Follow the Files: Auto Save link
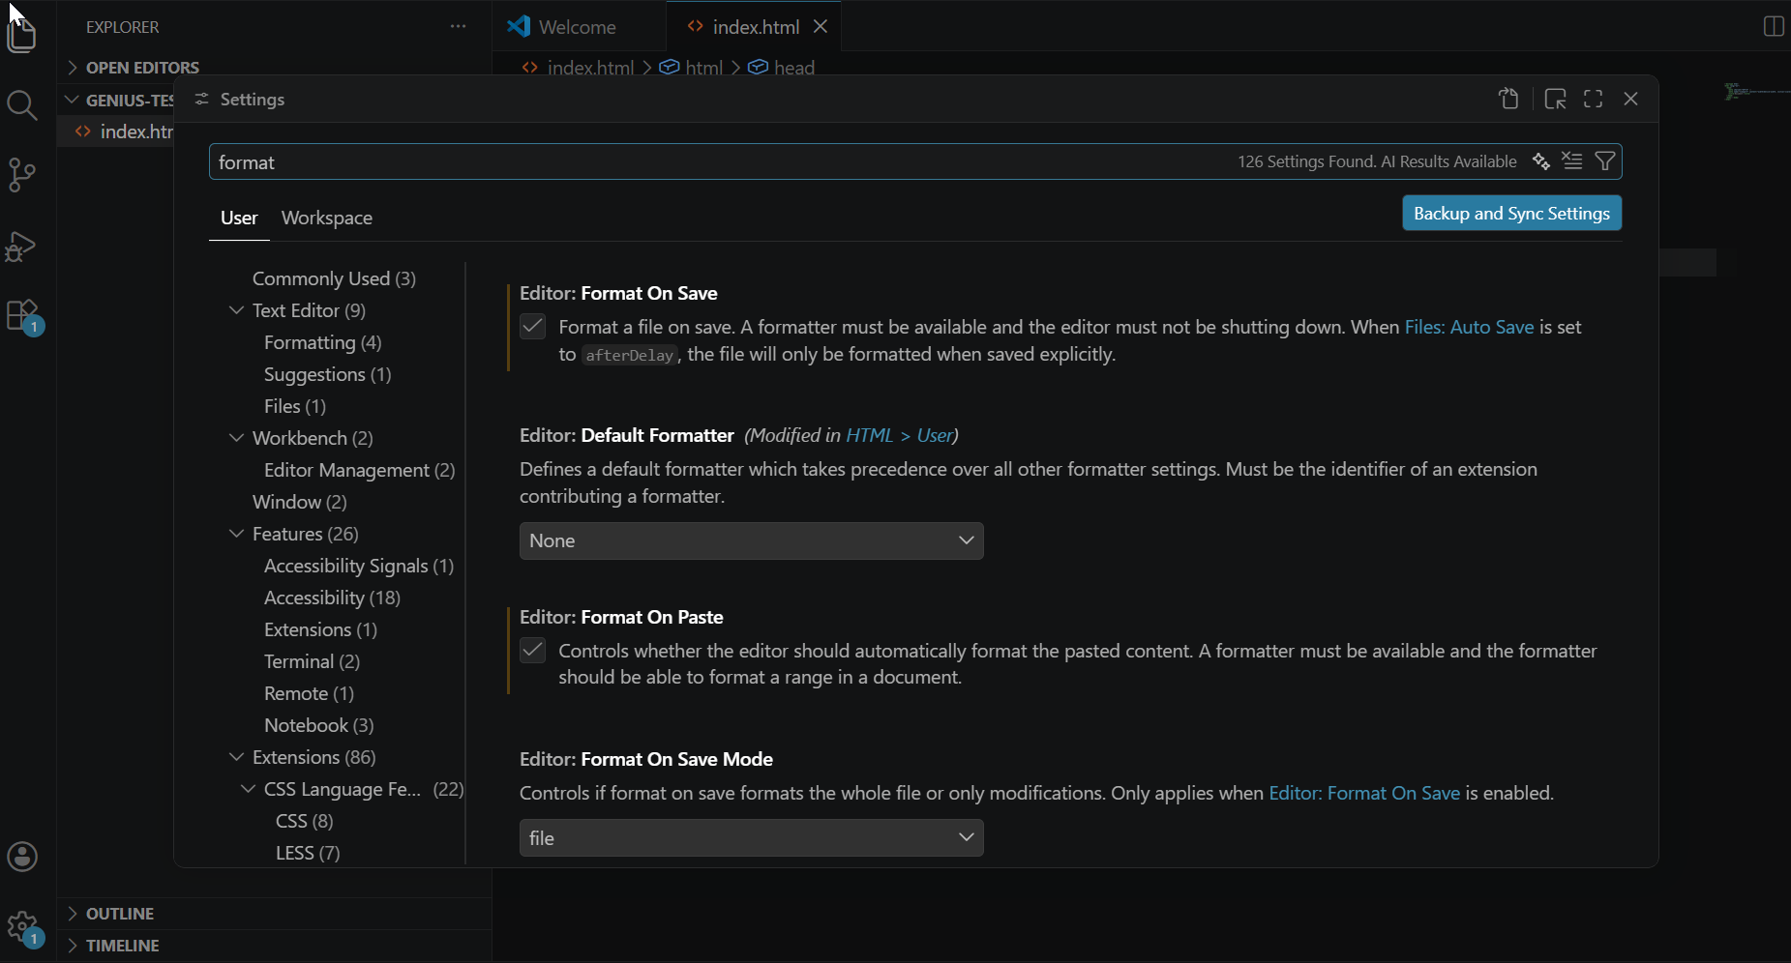This screenshot has width=1791, height=963. click(1468, 327)
